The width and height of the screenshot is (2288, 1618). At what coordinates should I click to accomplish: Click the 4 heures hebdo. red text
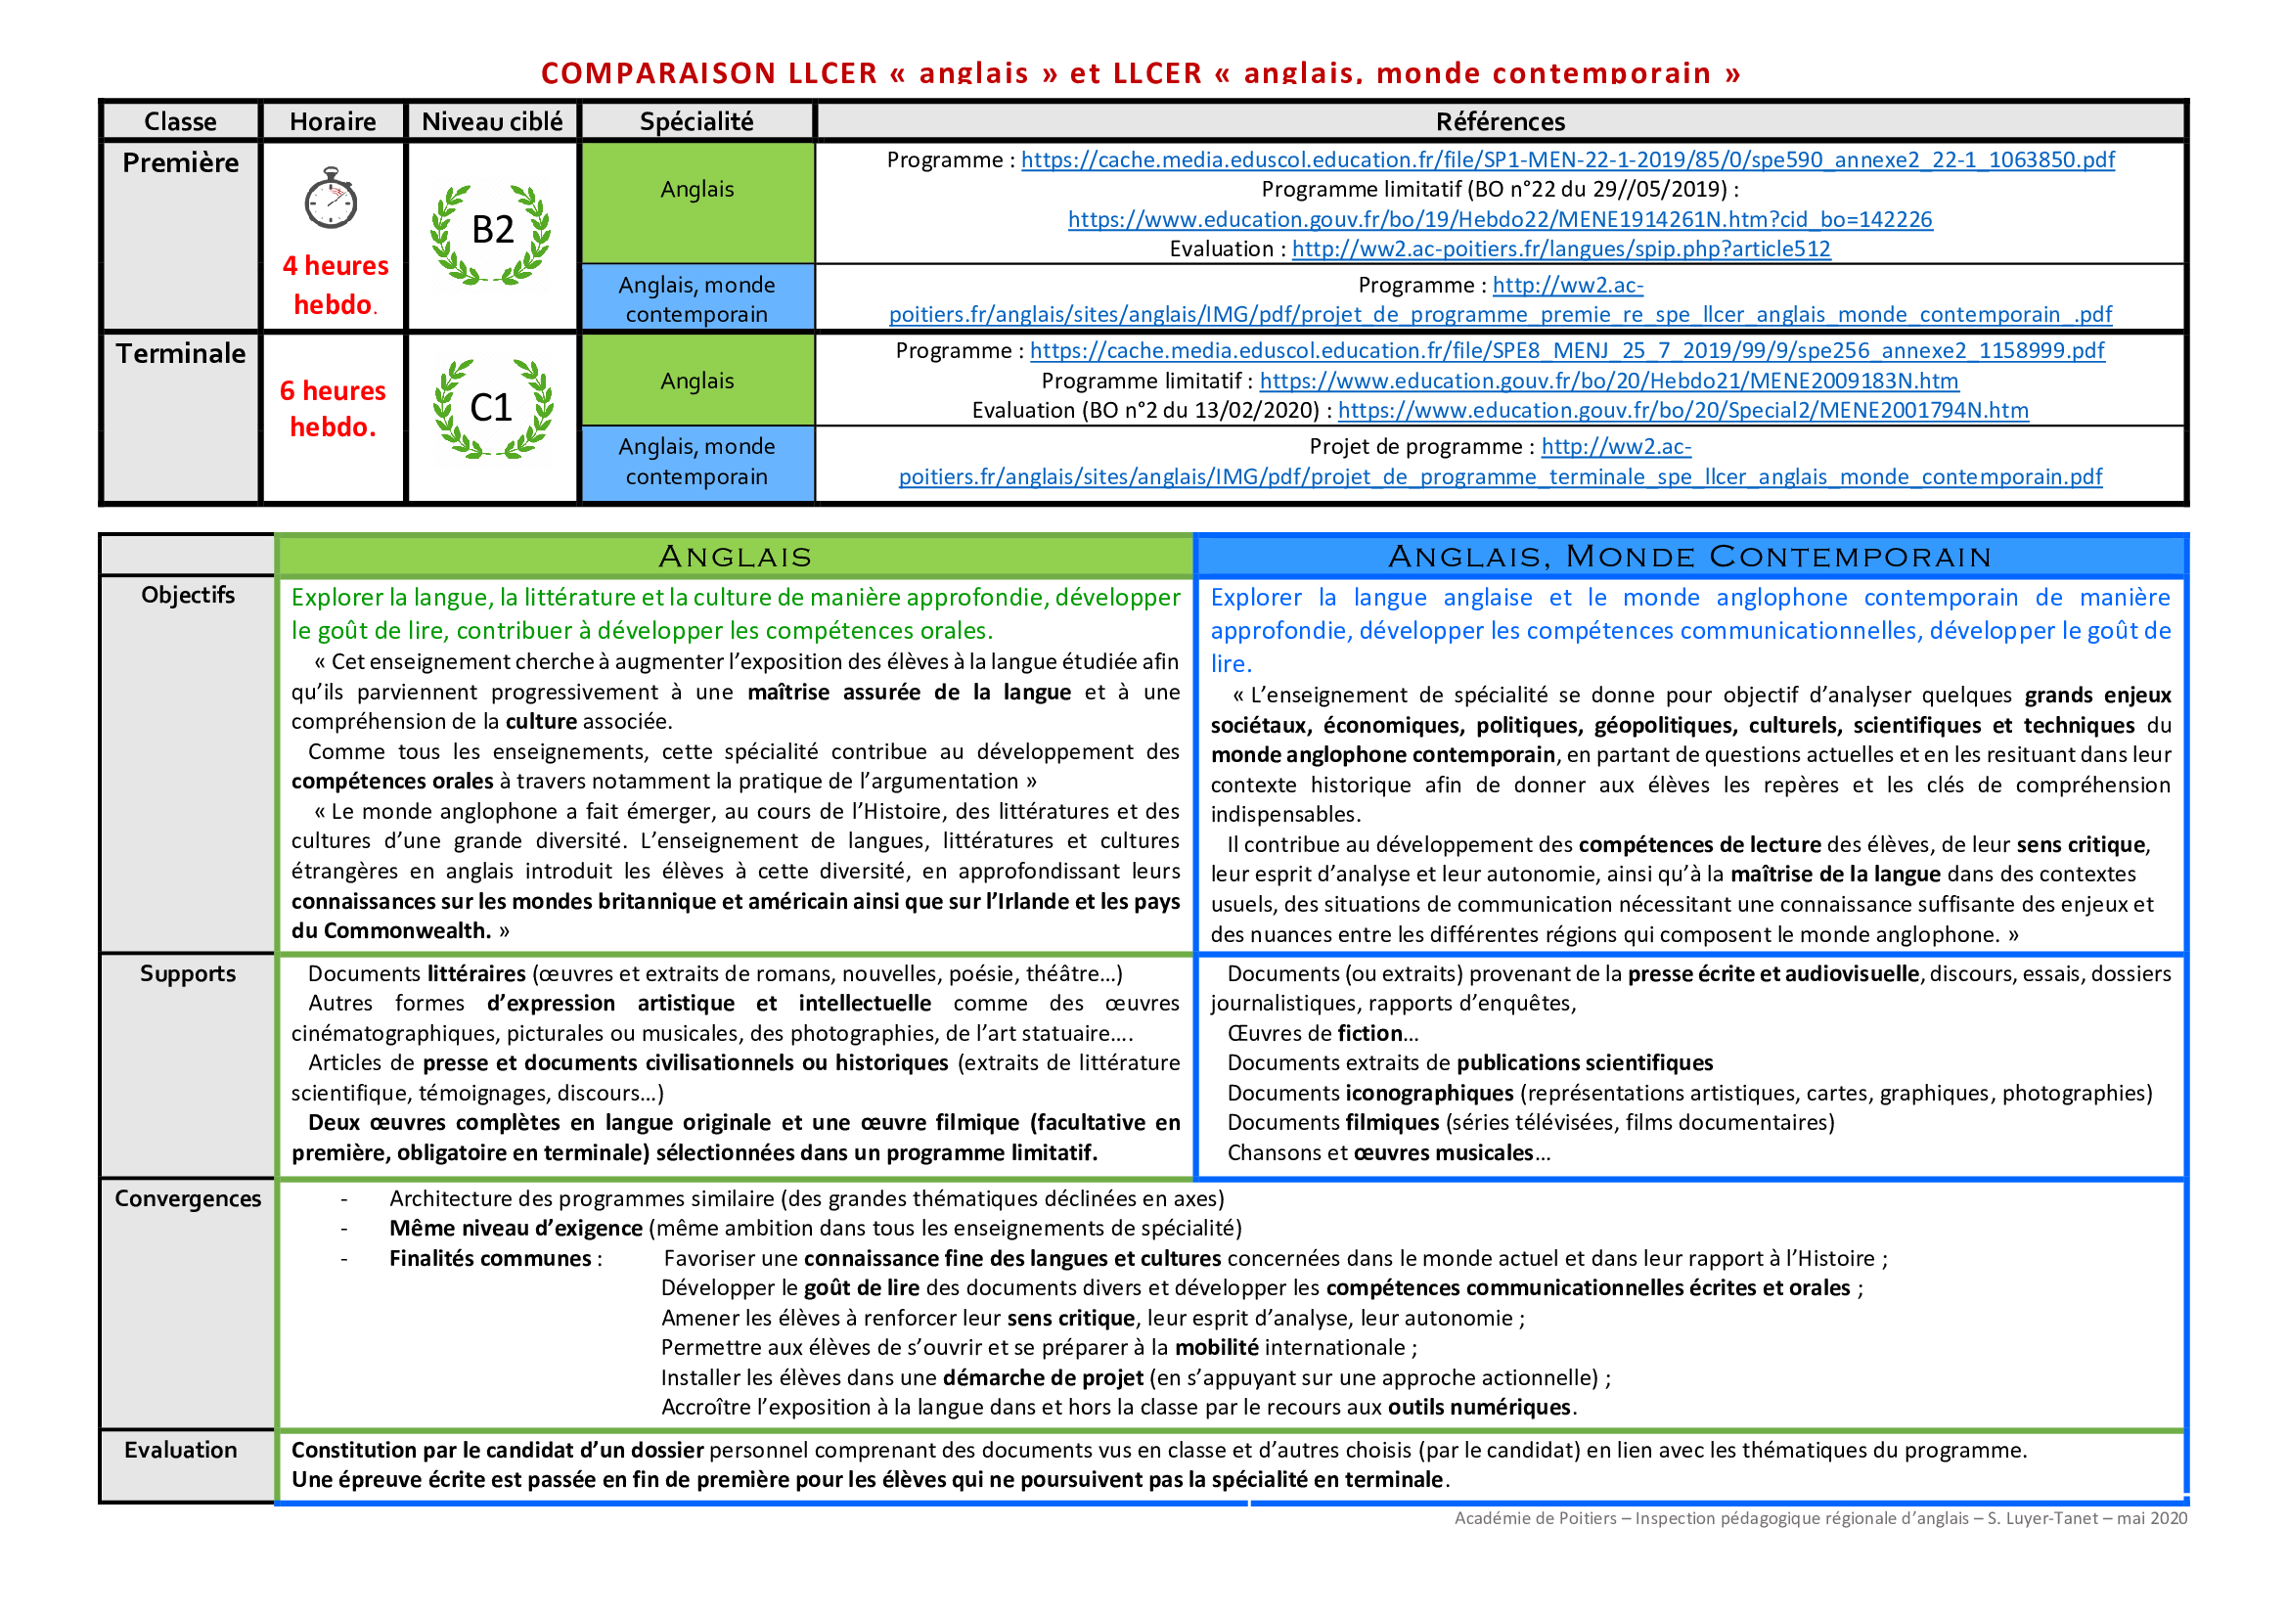(x=334, y=285)
